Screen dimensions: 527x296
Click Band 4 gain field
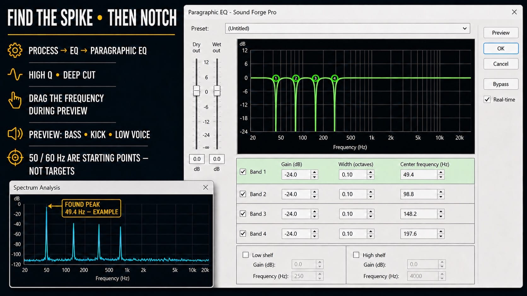click(296, 234)
